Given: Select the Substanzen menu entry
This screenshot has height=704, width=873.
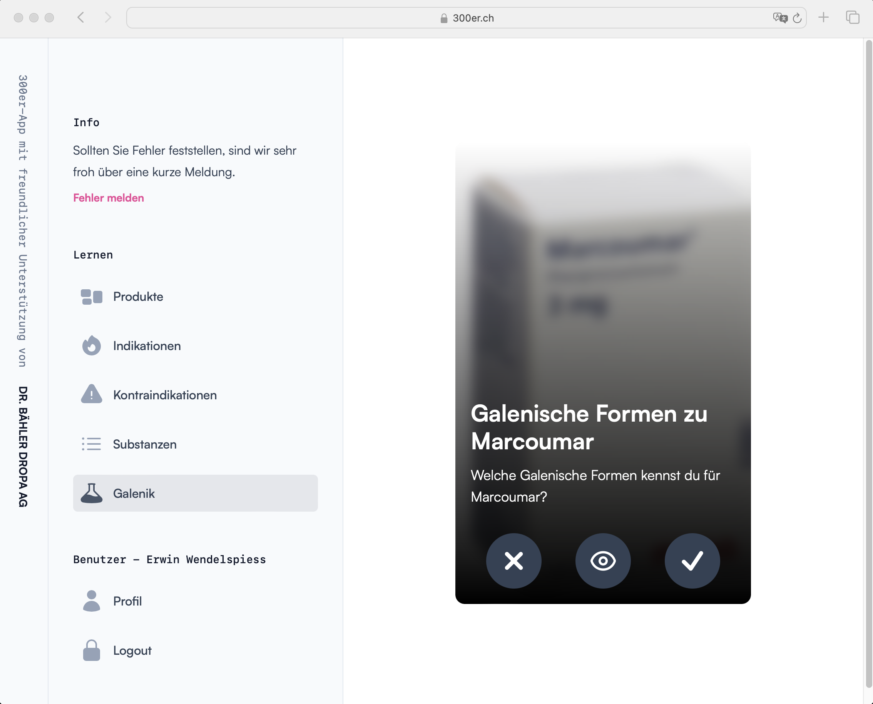Looking at the screenshot, I should coord(145,444).
